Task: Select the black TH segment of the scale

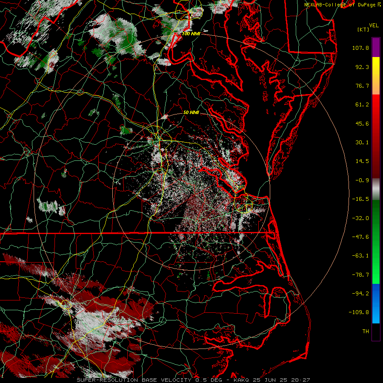Action: 376,332
